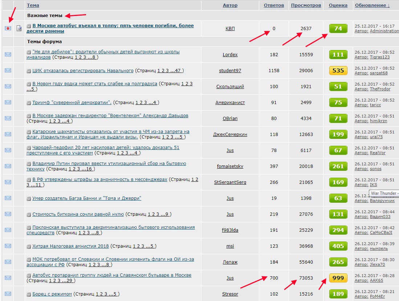399x301 pixels.
Task: Click the document icon next to the pinned Moscow bus thread
Action: click(x=19, y=28)
